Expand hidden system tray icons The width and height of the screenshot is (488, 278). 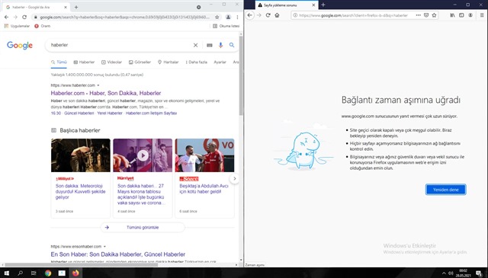[444, 273]
